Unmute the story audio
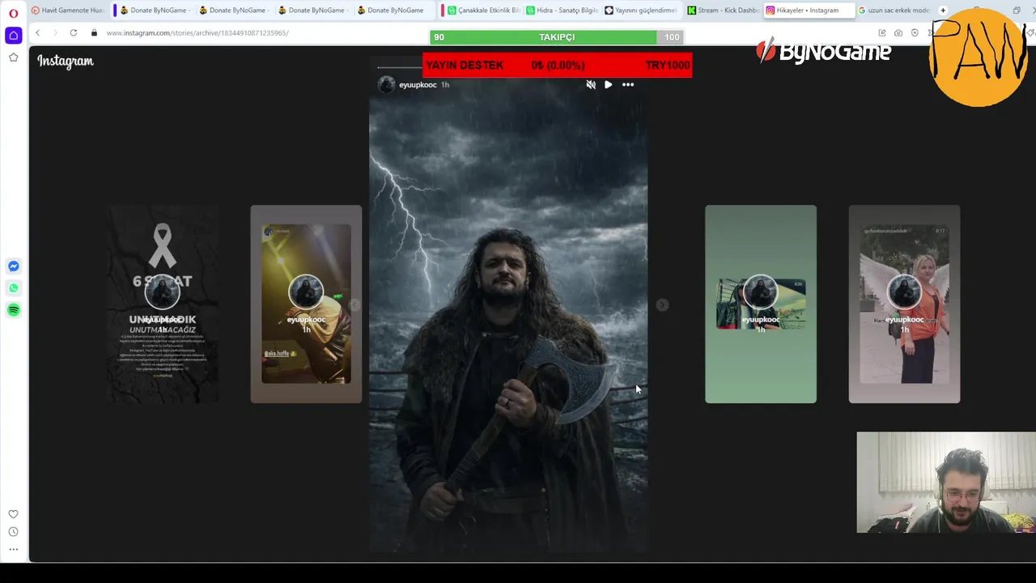The height and width of the screenshot is (583, 1036). pos(591,84)
